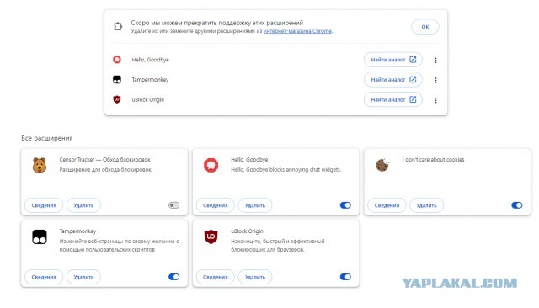This screenshot has height=308, width=539.
Task: Open the three-dot menu for uBlock Origin
Action: (435, 100)
